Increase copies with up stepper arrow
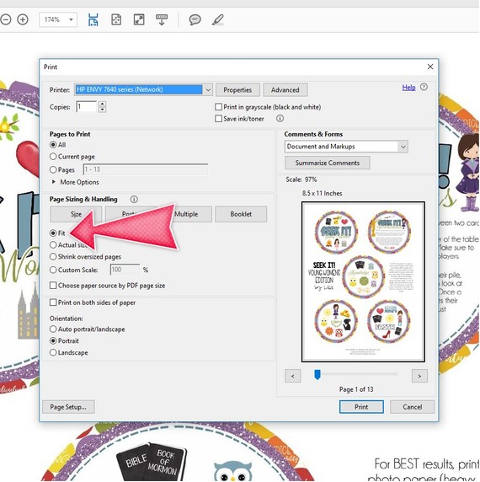480x482 pixels. coord(103,104)
